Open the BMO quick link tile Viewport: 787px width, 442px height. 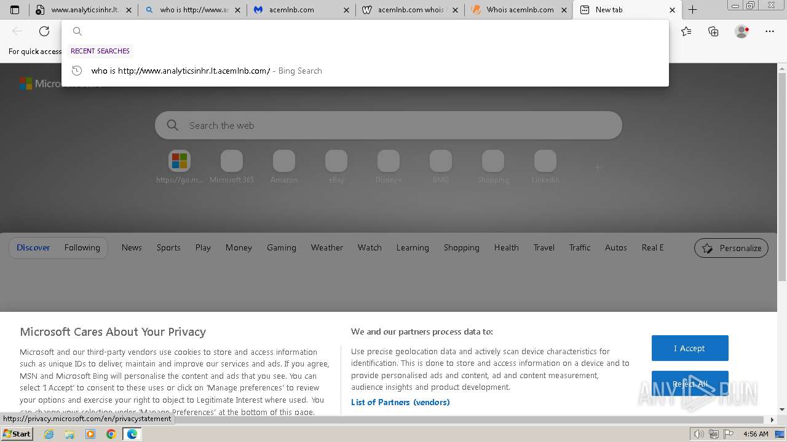point(441,167)
